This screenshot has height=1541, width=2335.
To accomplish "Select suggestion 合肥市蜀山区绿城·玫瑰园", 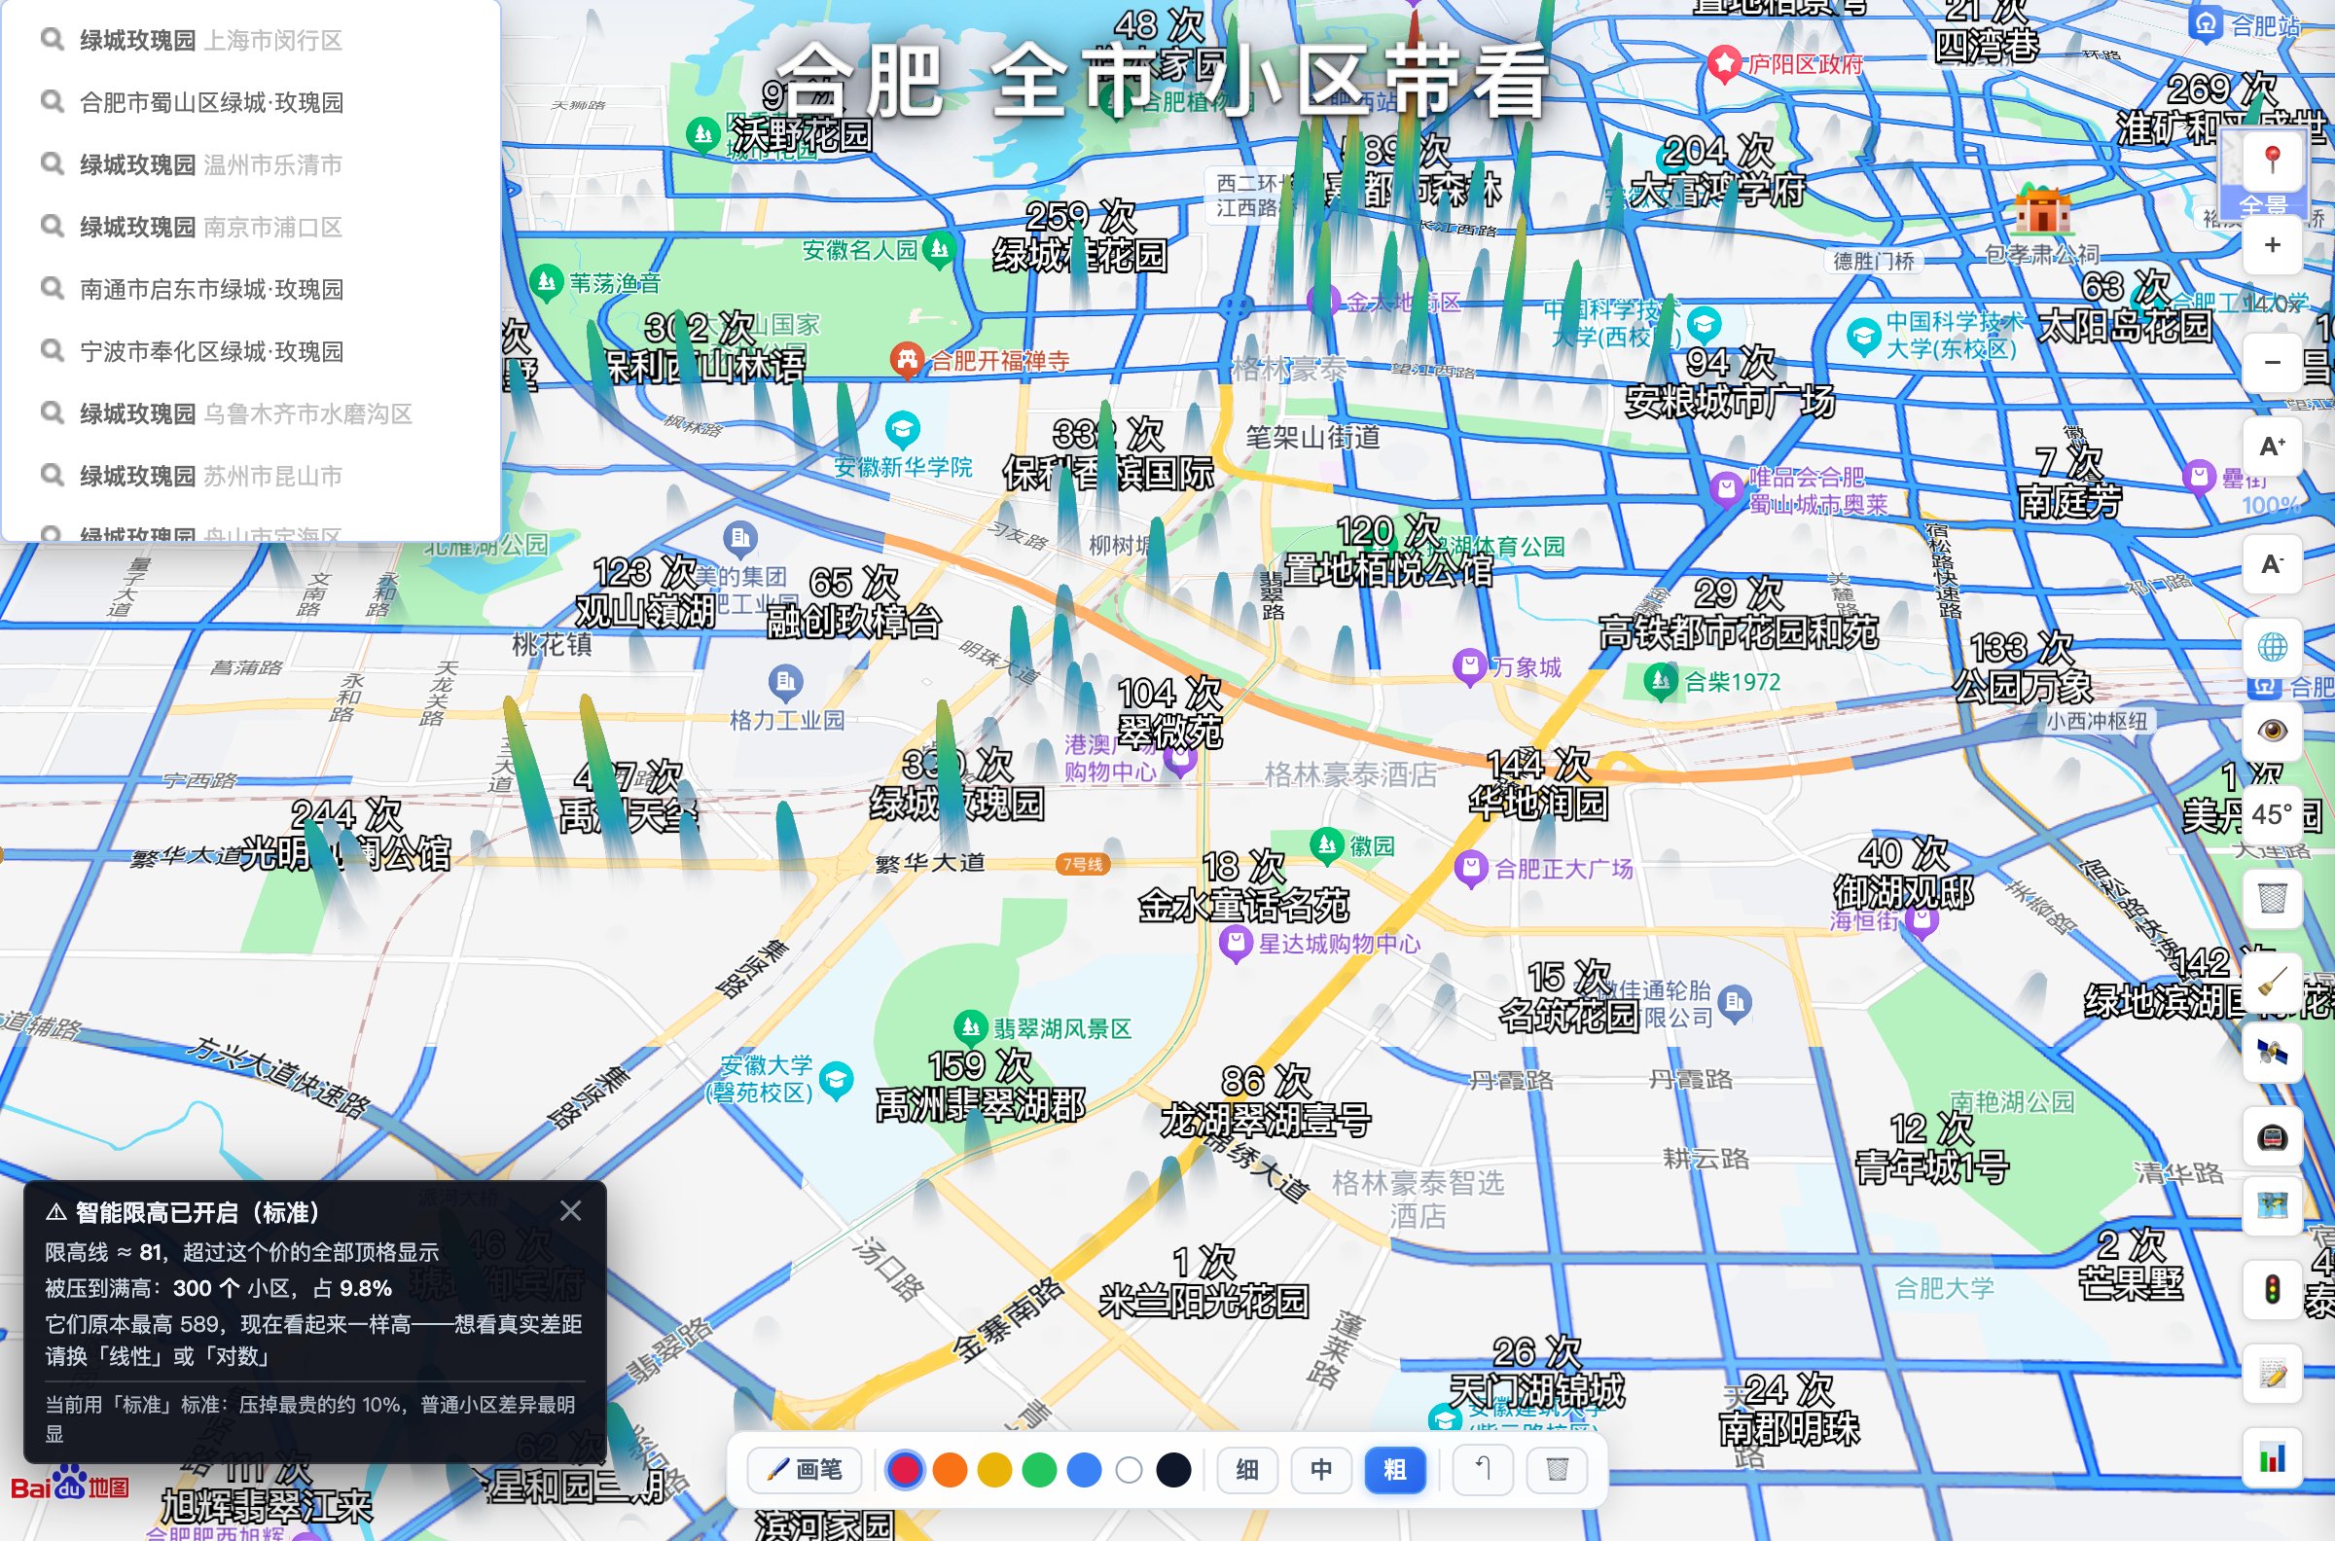I will [252, 102].
